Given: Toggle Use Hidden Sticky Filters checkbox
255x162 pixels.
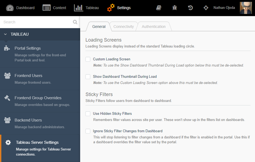Looking at the screenshot, I should tap(88, 114).
